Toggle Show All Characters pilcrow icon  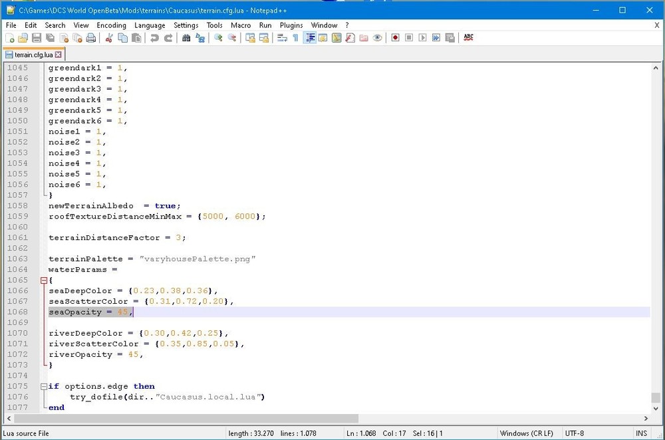[295, 38]
